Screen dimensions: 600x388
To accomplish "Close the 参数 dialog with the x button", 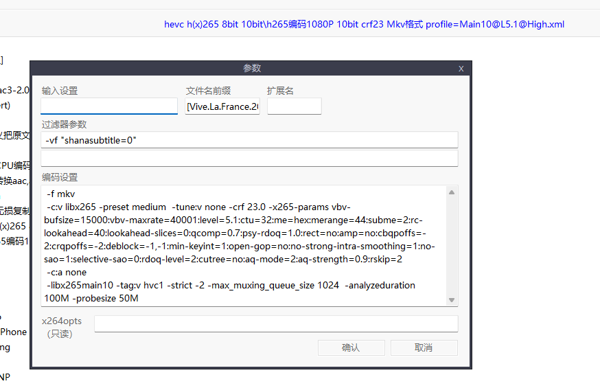I will [461, 69].
